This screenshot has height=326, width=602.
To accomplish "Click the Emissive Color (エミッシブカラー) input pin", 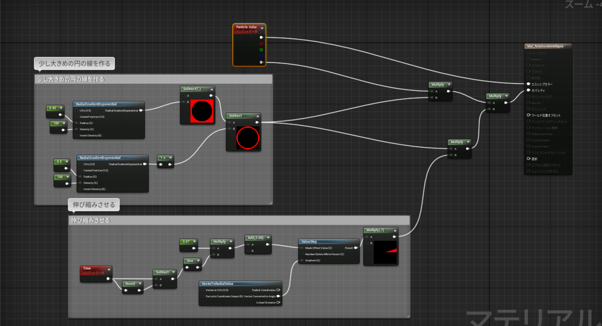I will click(x=529, y=84).
